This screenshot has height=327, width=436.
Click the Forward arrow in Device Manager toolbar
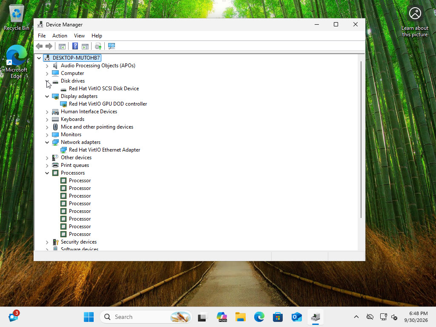tap(49, 46)
